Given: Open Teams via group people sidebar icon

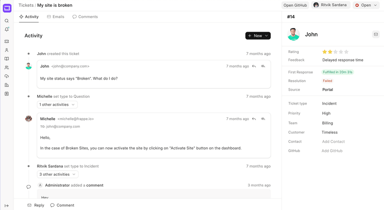Looking at the screenshot, I should pyautogui.click(x=7, y=67).
